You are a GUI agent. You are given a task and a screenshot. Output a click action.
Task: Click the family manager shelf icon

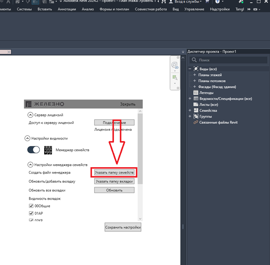click(48, 150)
